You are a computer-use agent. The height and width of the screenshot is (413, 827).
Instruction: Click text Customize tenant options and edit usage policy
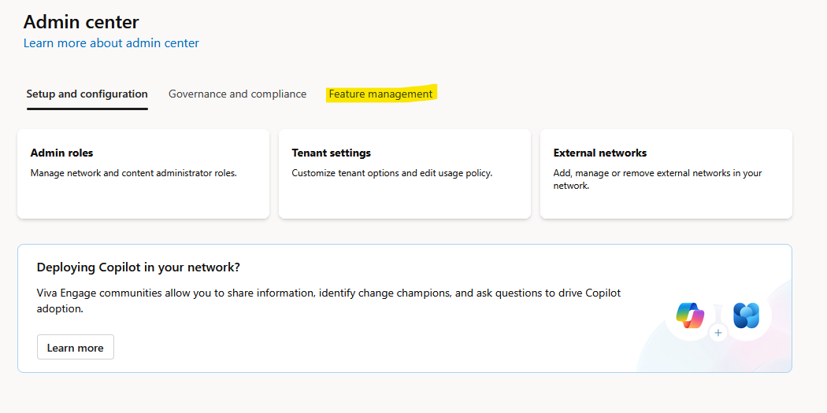(392, 173)
